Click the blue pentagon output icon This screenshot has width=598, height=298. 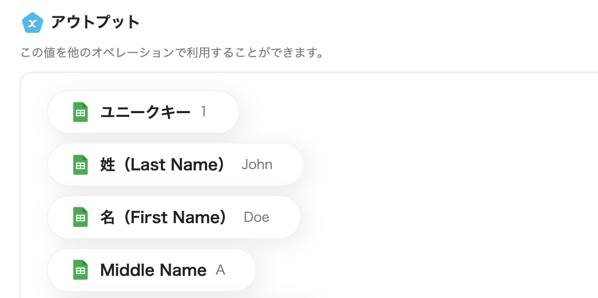point(32,23)
